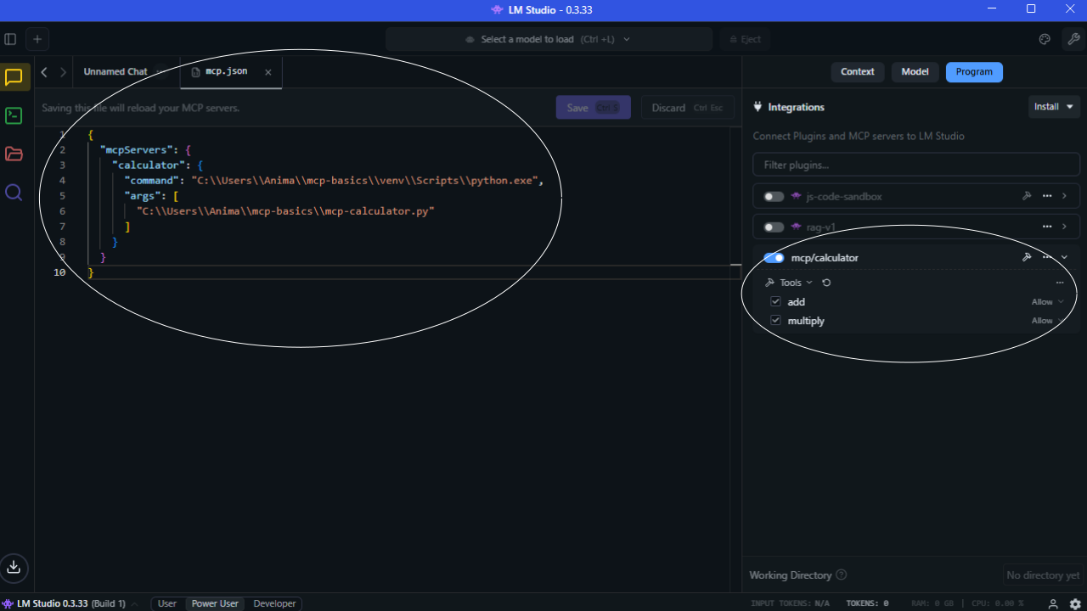This screenshot has width=1087, height=611.
Task: Open the Chat sidebar icon
Action: coord(14,77)
